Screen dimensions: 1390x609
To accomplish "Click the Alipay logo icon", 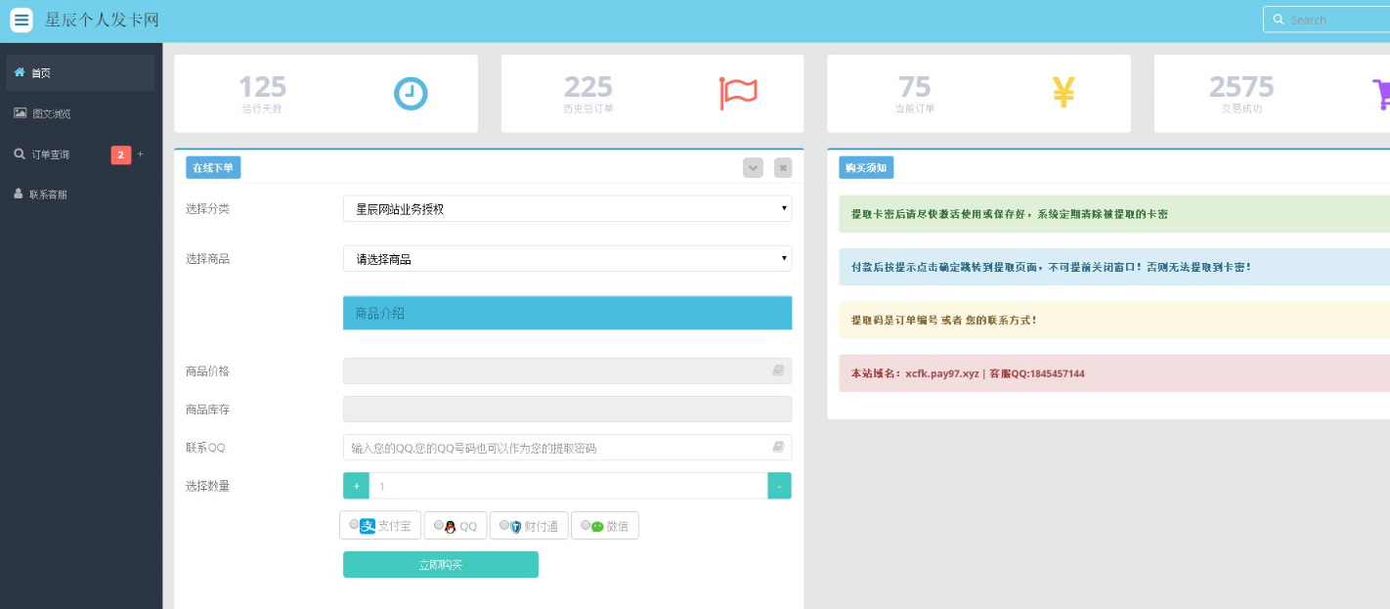I will 368,526.
